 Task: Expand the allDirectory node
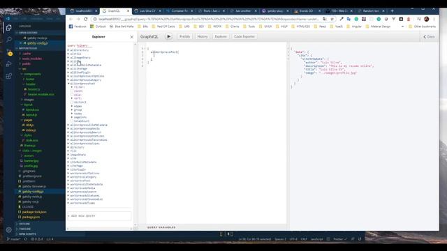pos(68,50)
